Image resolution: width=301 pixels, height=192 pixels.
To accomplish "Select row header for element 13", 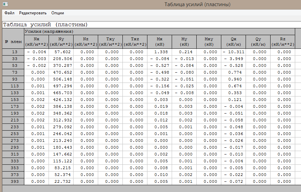I will point(13,52).
